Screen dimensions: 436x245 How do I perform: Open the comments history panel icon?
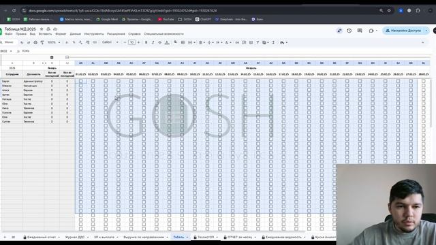pyautogui.click(x=360, y=31)
